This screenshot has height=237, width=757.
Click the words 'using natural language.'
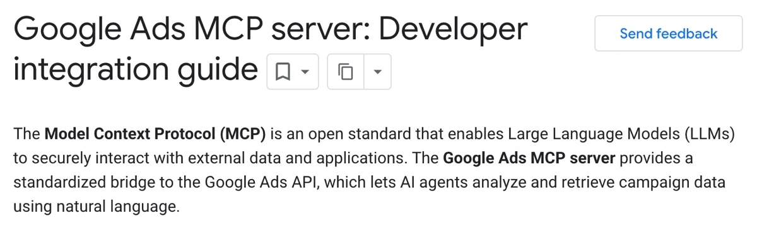pyautogui.click(x=97, y=207)
